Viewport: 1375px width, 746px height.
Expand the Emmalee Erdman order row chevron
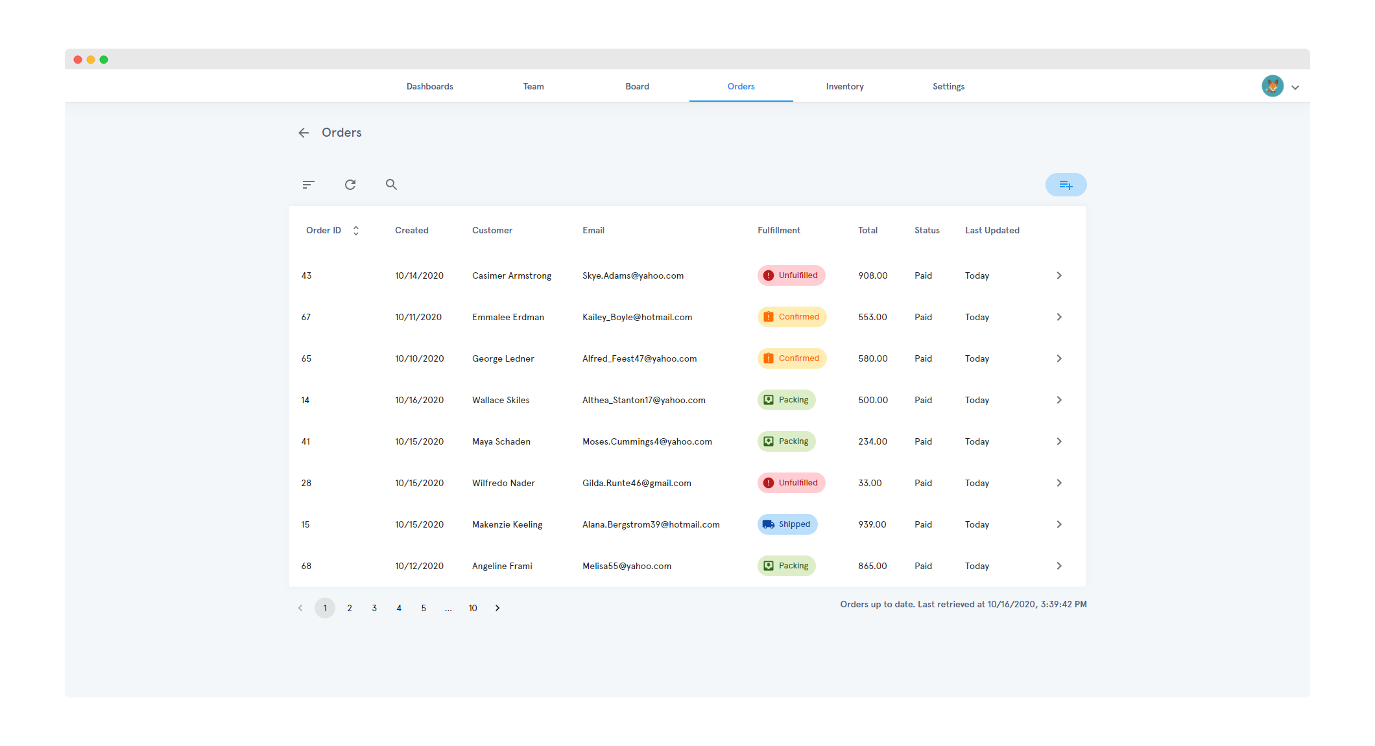coord(1059,317)
